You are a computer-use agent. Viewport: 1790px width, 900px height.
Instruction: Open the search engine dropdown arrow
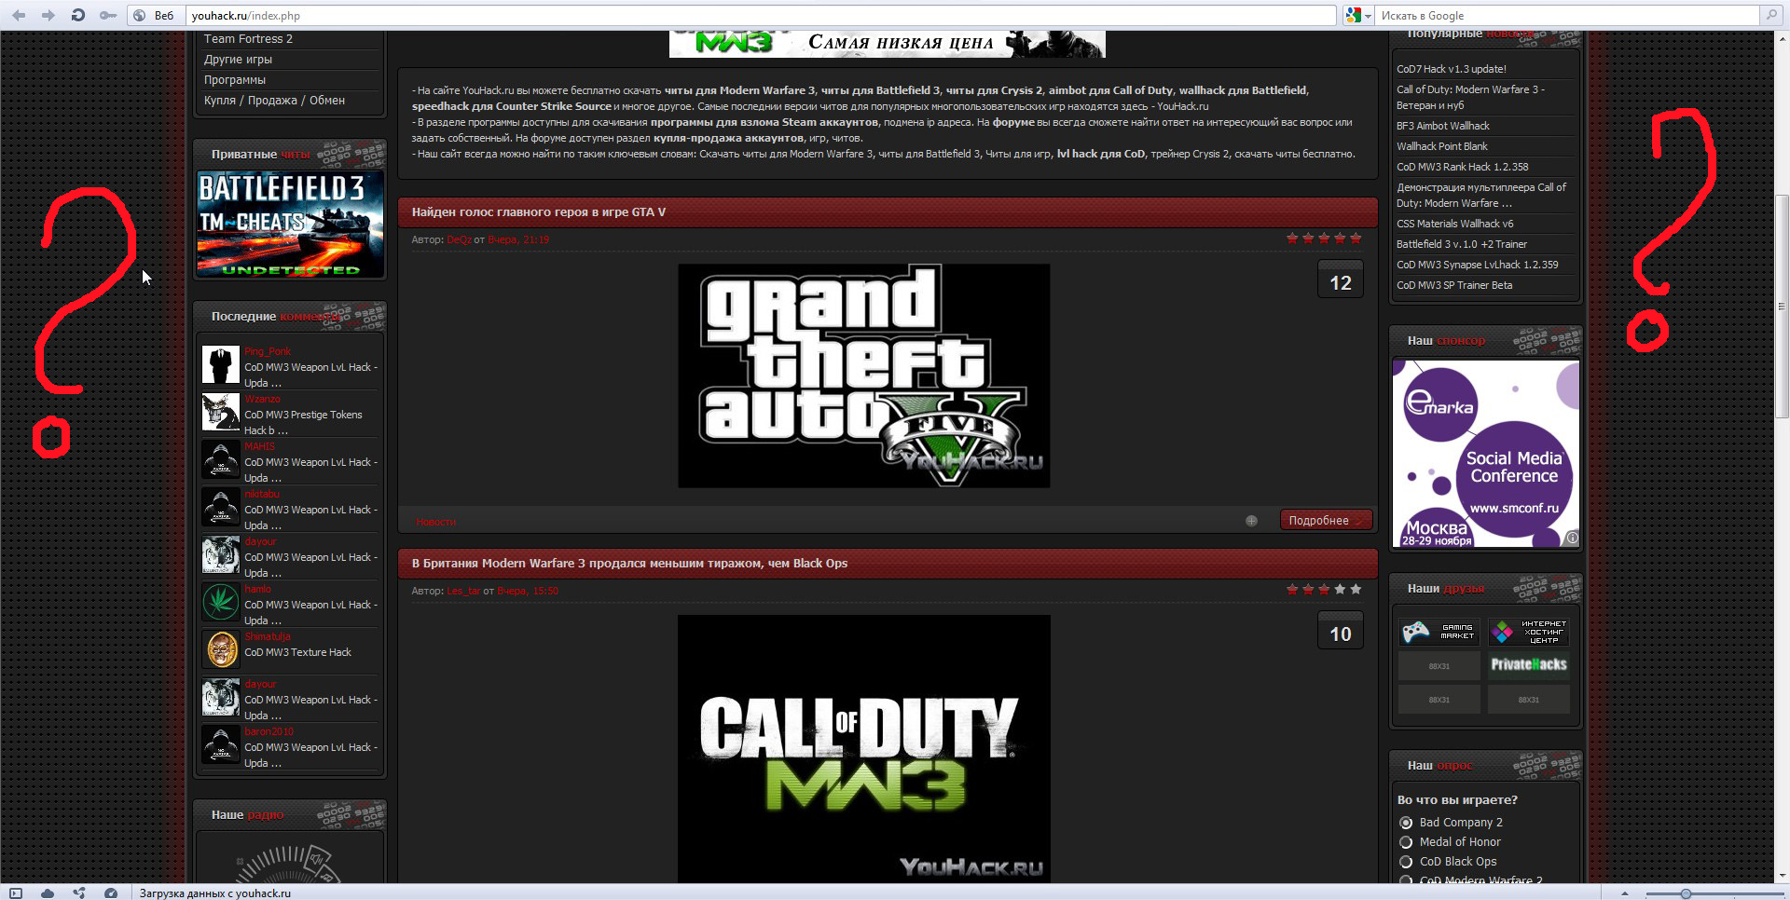click(1368, 16)
